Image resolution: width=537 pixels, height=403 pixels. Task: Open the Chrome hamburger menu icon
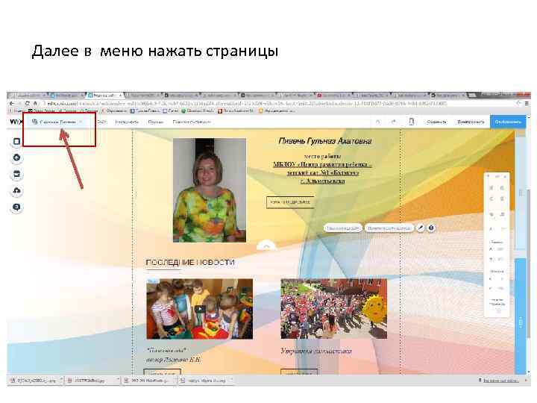(527, 103)
